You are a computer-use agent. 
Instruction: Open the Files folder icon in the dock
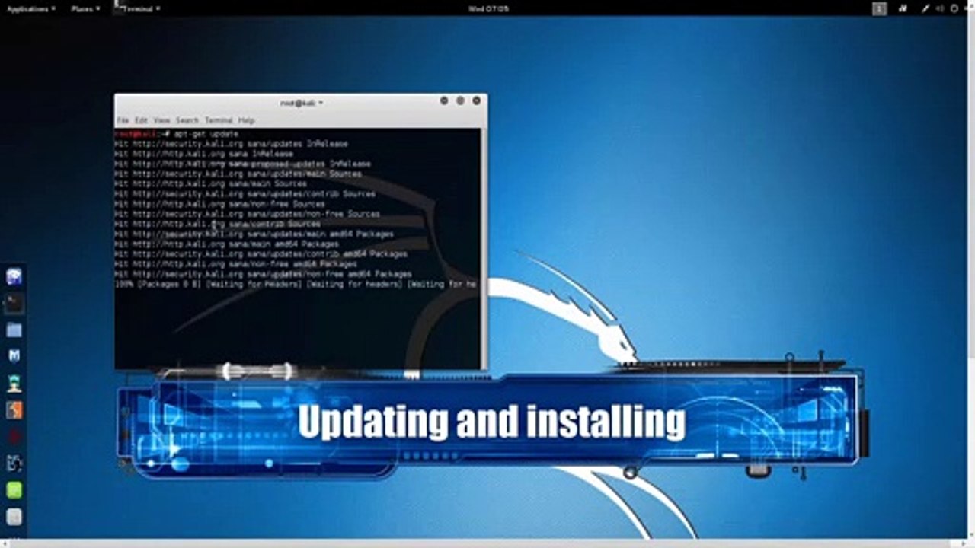(14, 330)
